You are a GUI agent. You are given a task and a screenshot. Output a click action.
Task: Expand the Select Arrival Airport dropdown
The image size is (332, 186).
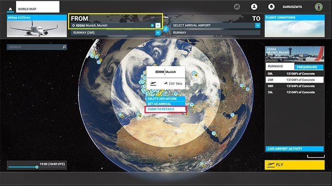coord(258,25)
